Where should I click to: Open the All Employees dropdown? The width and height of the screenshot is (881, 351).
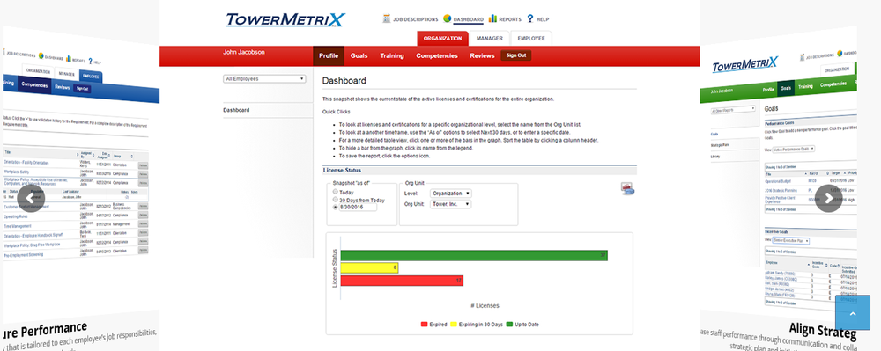(x=264, y=79)
